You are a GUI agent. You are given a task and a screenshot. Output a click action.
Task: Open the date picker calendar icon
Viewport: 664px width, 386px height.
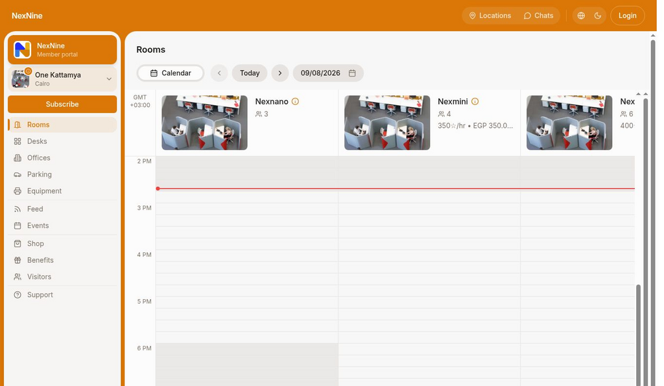pyautogui.click(x=352, y=73)
